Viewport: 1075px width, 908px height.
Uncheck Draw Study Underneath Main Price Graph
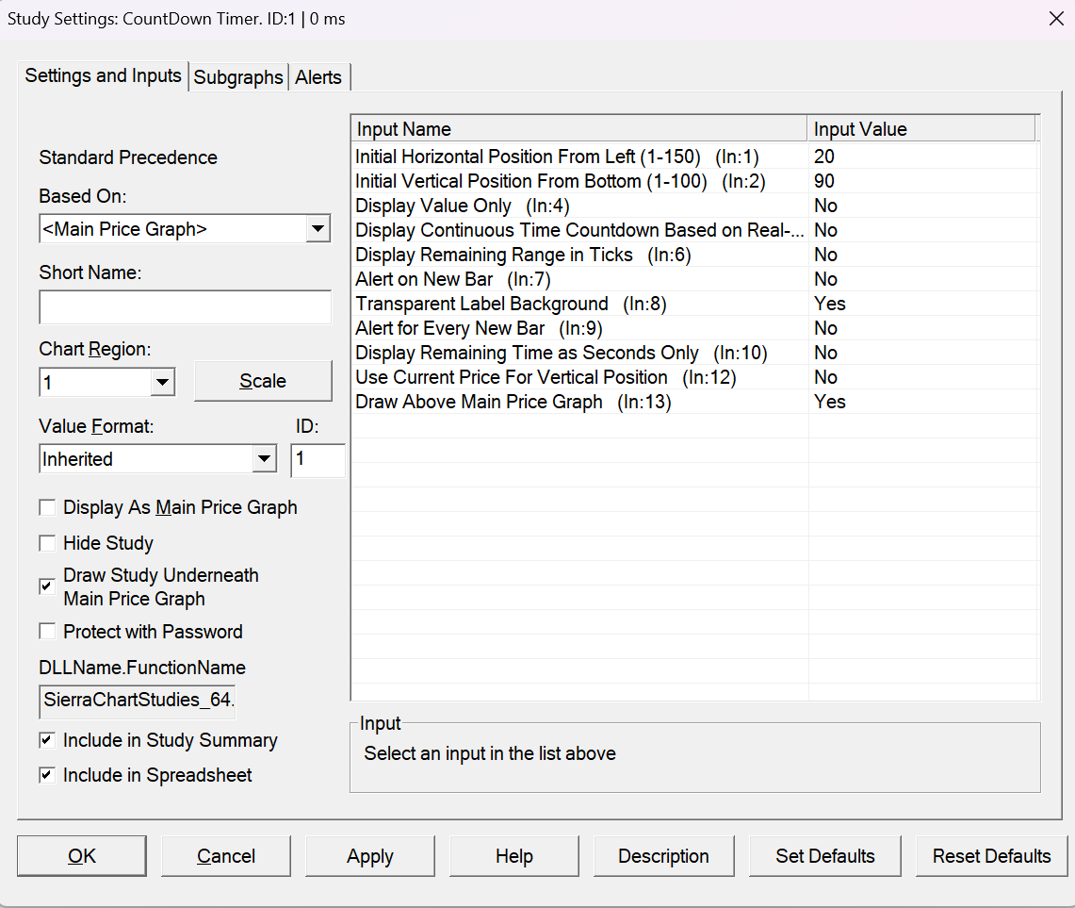tap(47, 586)
